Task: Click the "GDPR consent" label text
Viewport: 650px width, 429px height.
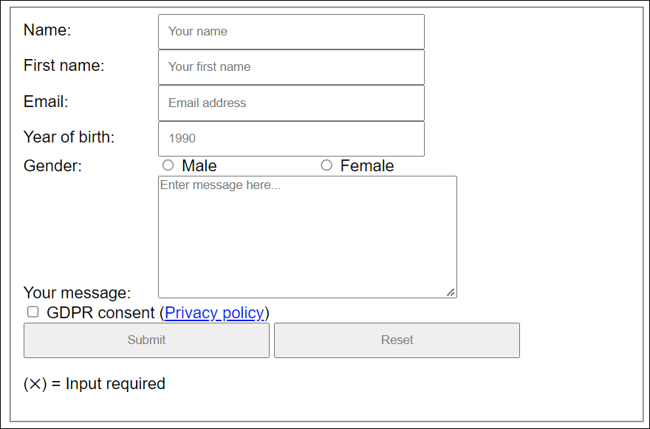Action: [100, 313]
